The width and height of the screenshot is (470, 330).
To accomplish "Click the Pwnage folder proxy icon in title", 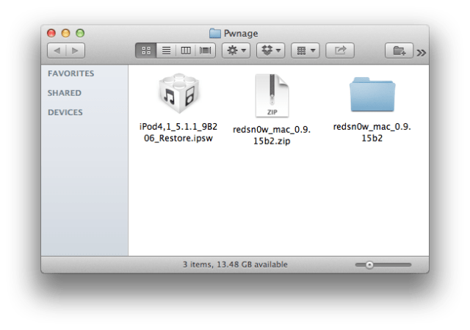I will click(215, 33).
